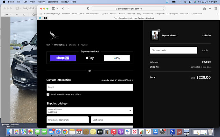Open Messages from the Dock
Screen dimensions: 220x137
37,132
